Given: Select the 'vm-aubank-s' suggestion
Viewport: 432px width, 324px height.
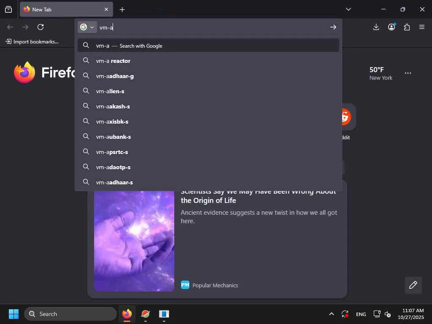Looking at the screenshot, I should [208, 137].
